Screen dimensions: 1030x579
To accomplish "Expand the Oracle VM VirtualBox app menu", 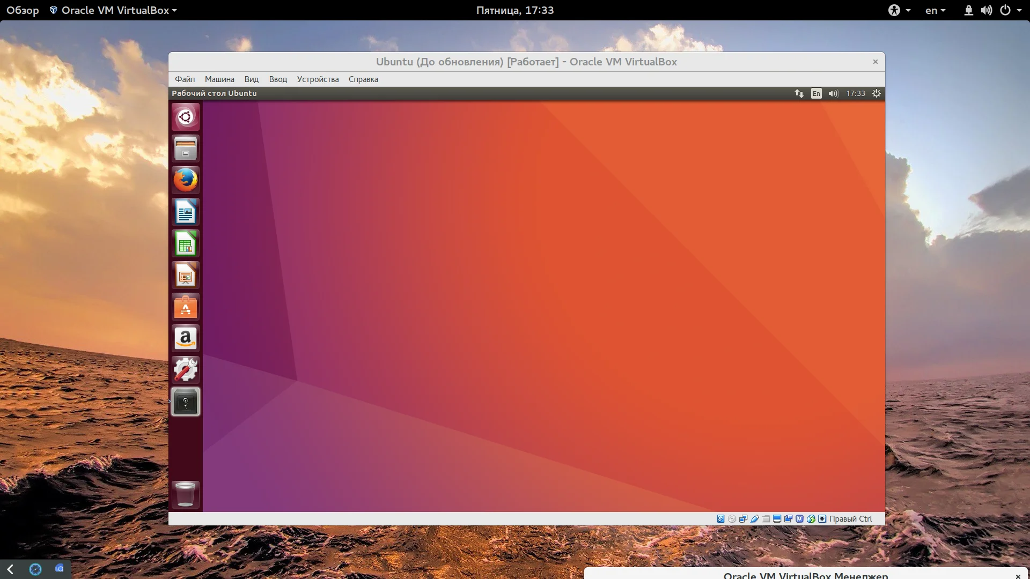I will (113, 10).
